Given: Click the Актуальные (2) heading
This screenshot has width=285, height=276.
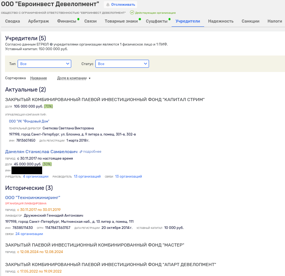Looking at the screenshot, I should coord(25,90).
